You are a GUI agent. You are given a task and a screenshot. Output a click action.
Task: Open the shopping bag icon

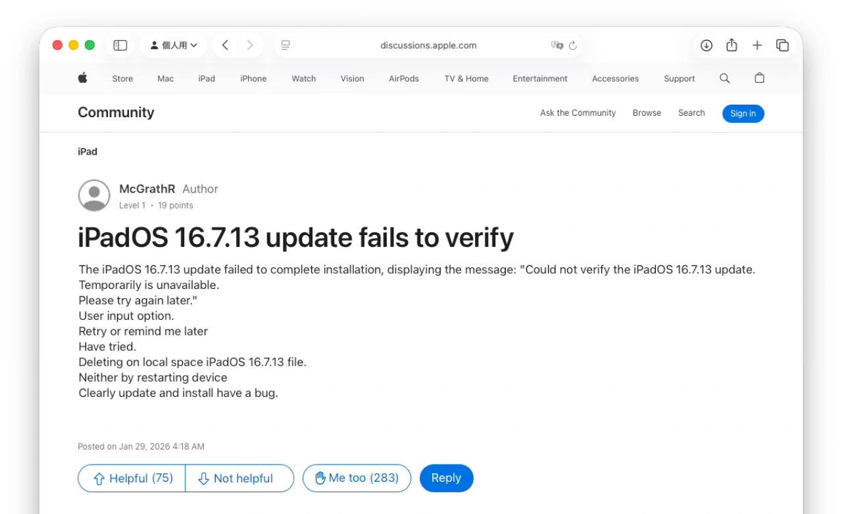click(x=759, y=78)
